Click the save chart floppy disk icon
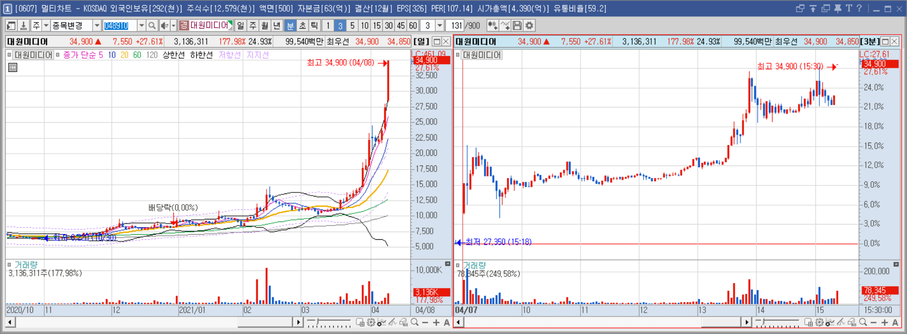 pos(517,25)
